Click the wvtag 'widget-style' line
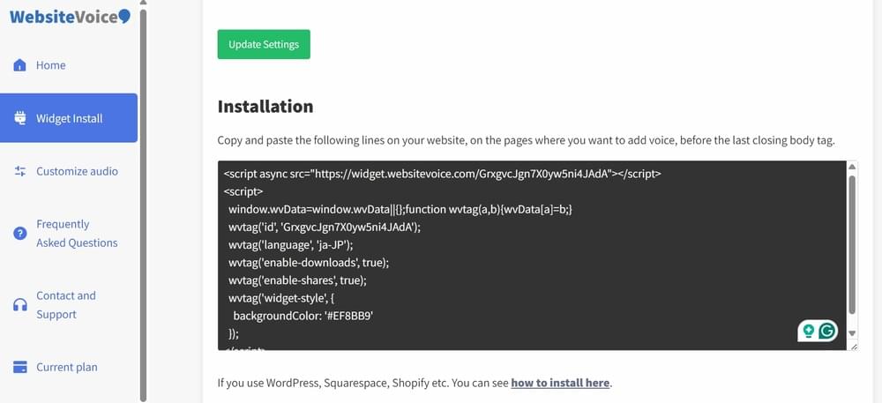The image size is (882, 403). (282, 298)
